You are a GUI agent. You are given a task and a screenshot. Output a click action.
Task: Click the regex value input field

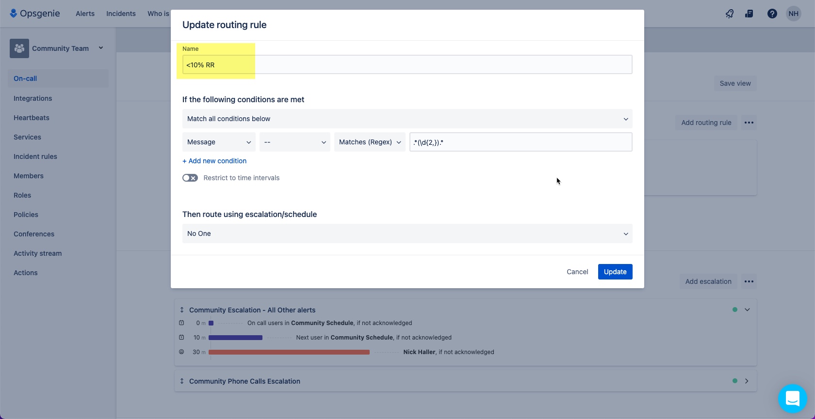(521, 142)
